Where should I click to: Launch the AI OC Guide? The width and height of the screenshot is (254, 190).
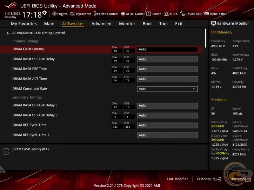click(132, 14)
